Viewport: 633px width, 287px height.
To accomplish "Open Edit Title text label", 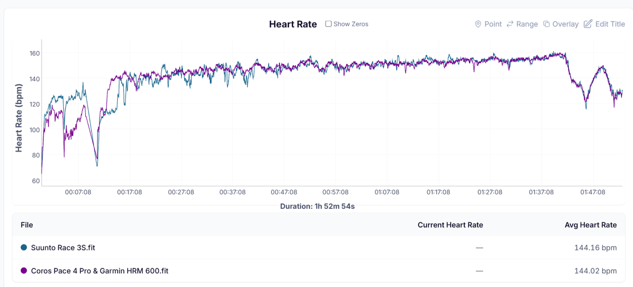I will click(x=610, y=24).
